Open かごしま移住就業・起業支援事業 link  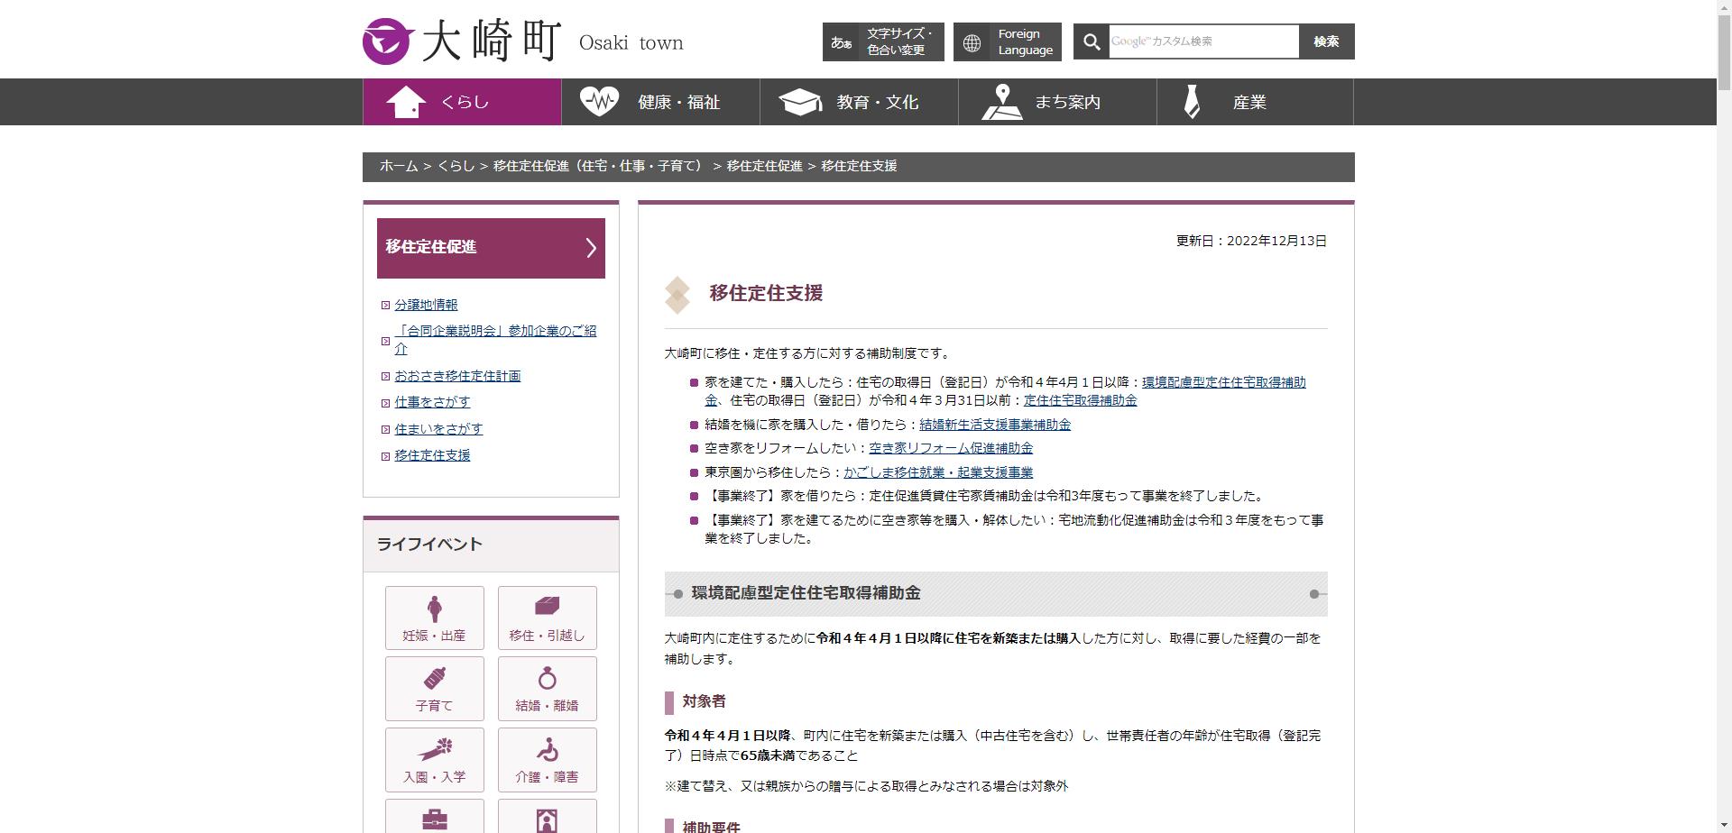pos(938,472)
